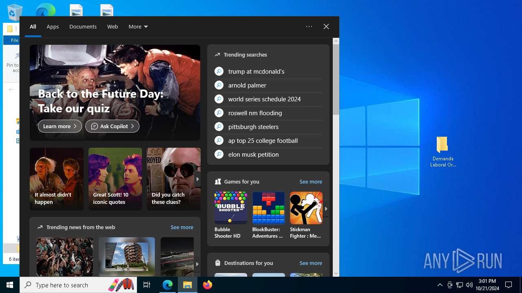Viewport: 522px width, 293px height.
Task: Click search icon beside pittsburgh steelers
Action: (219, 127)
